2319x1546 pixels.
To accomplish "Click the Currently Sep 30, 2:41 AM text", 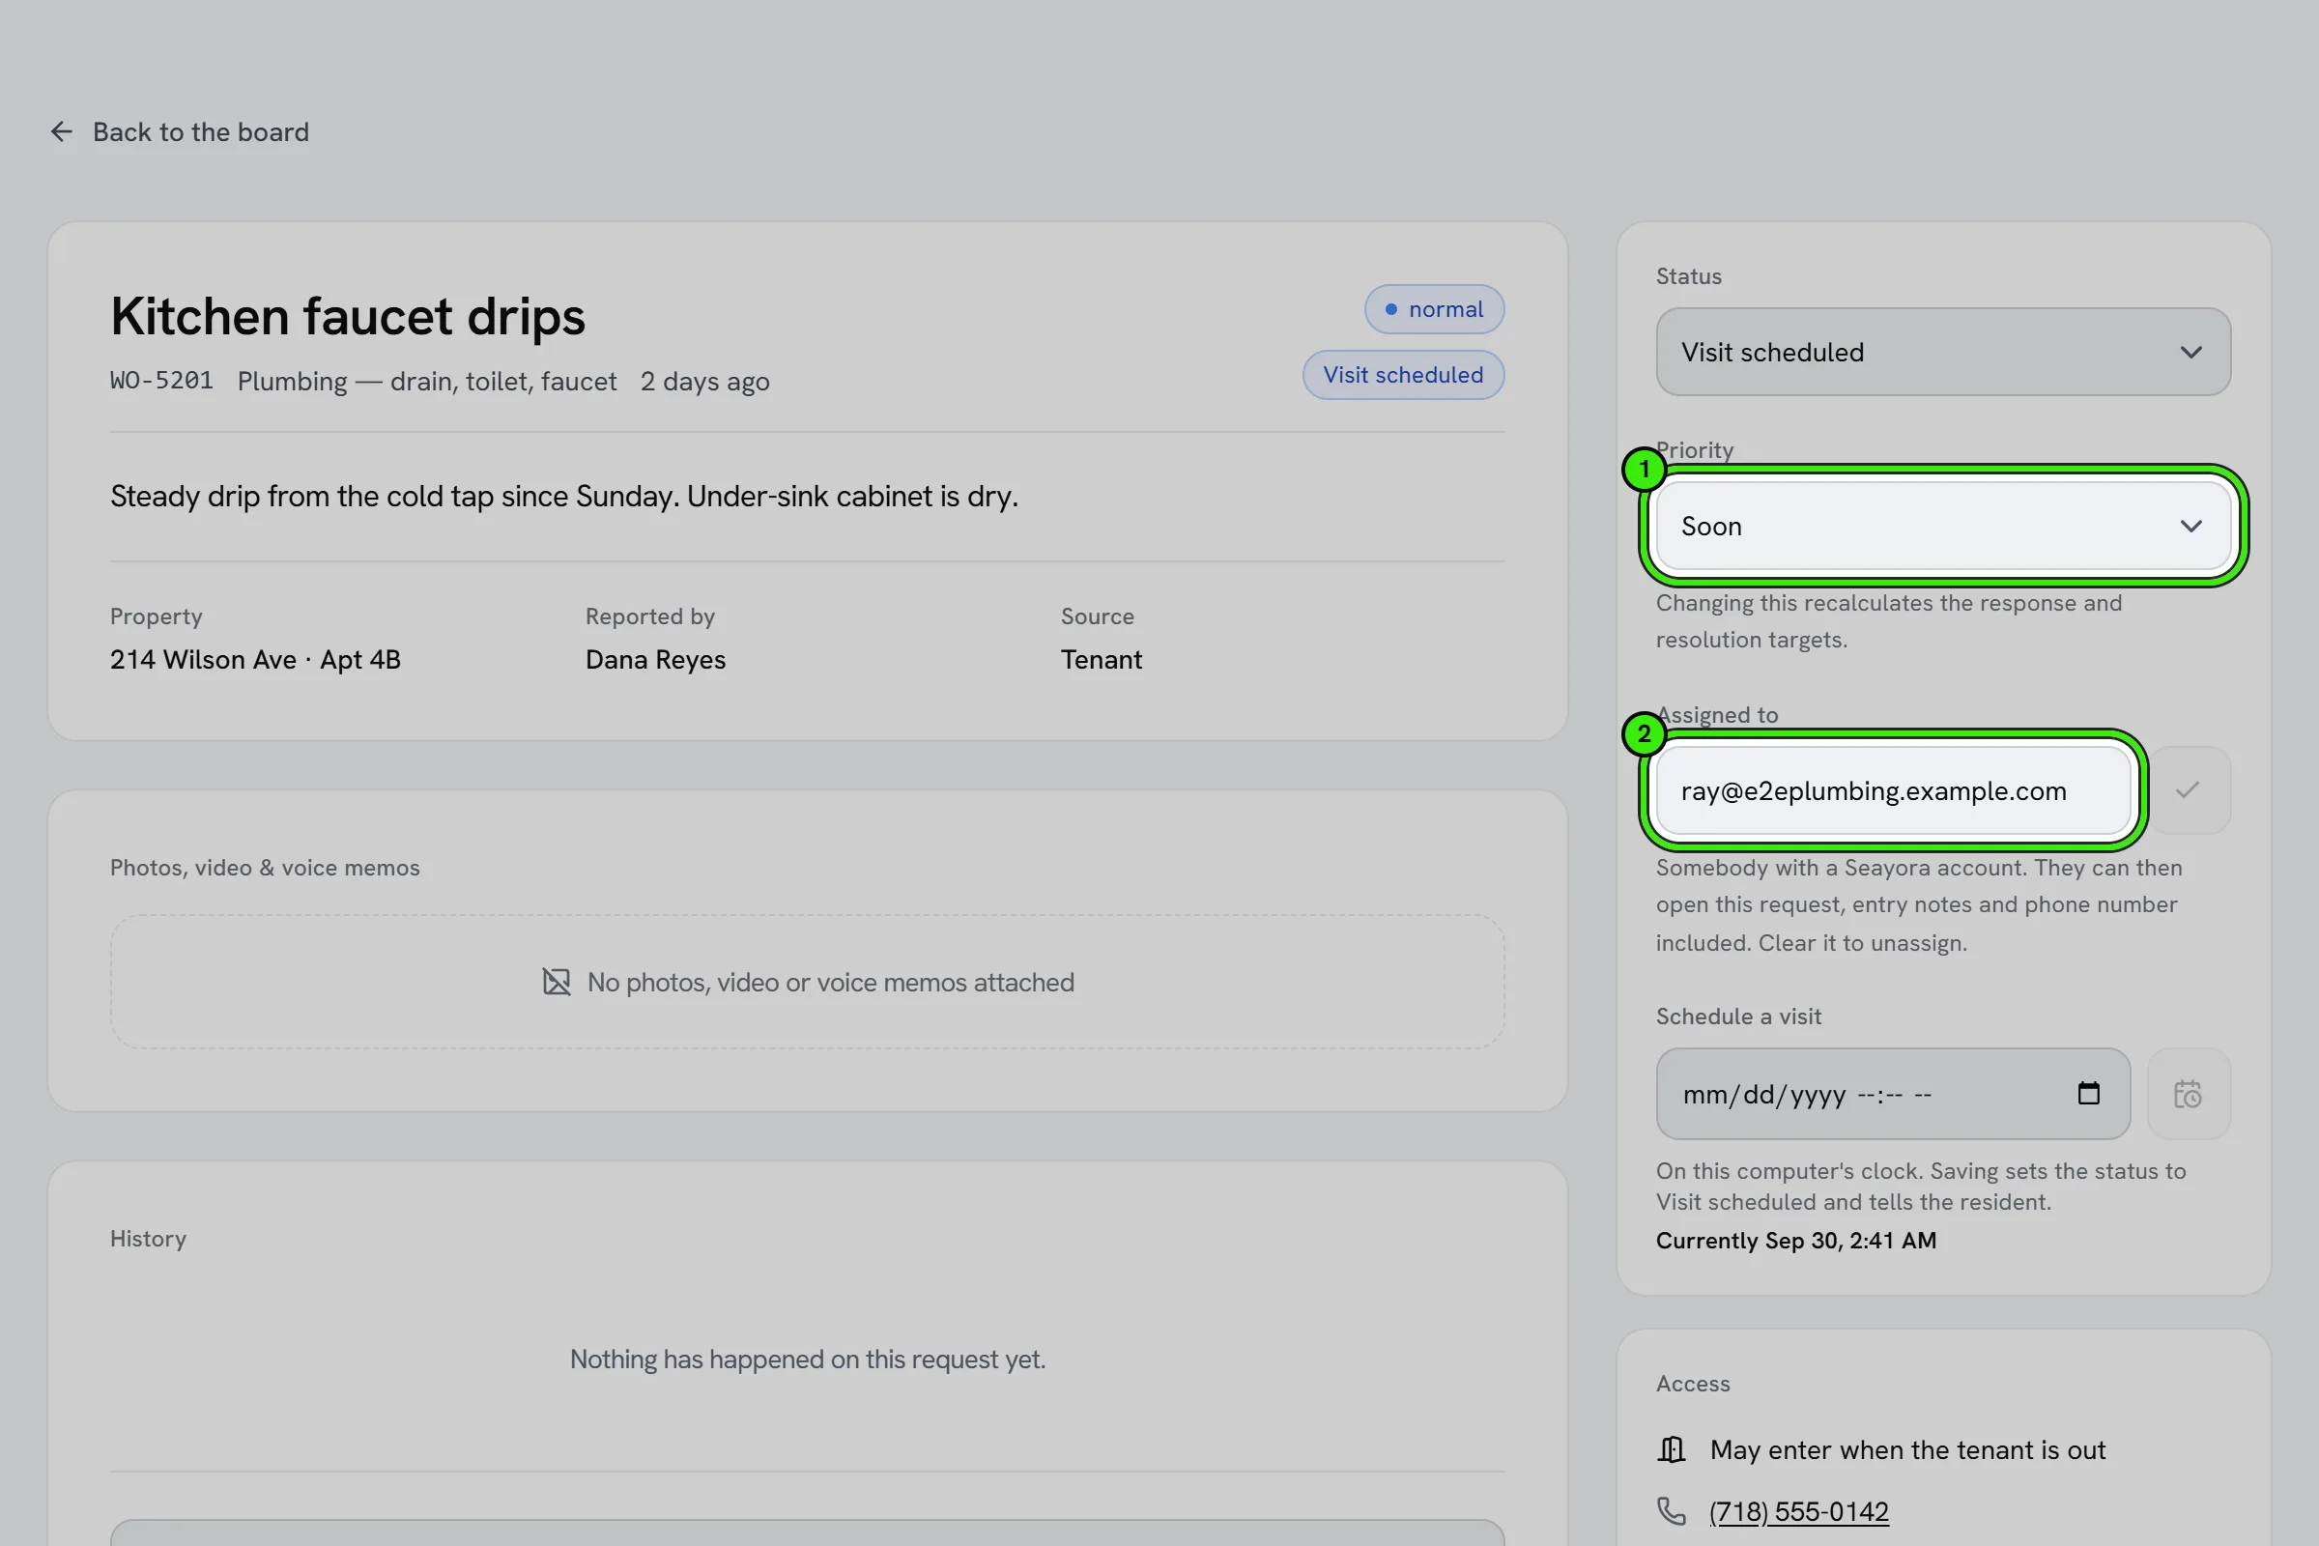I will [1795, 1241].
